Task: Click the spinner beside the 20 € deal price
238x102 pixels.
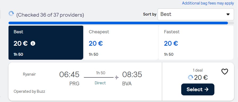Action: tap(190, 77)
